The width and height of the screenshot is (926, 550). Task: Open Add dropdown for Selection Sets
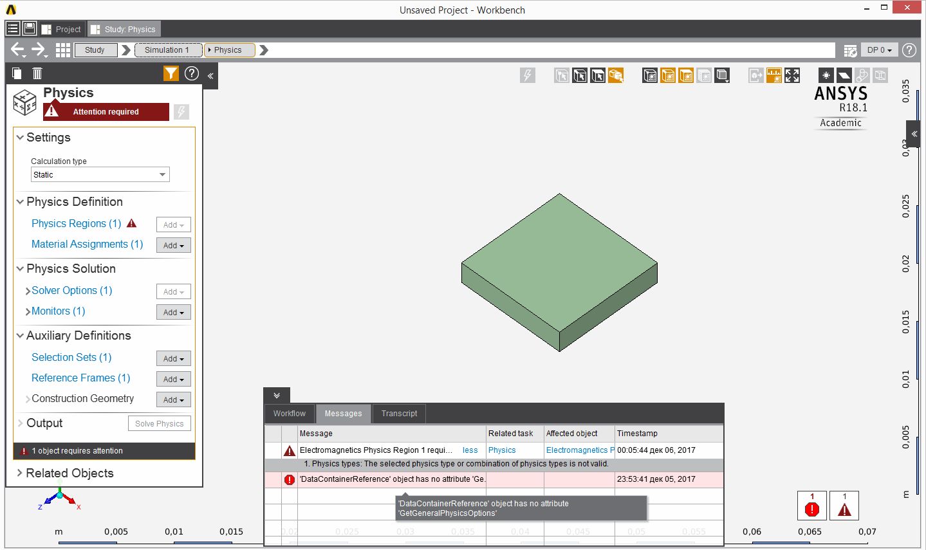tap(174, 358)
